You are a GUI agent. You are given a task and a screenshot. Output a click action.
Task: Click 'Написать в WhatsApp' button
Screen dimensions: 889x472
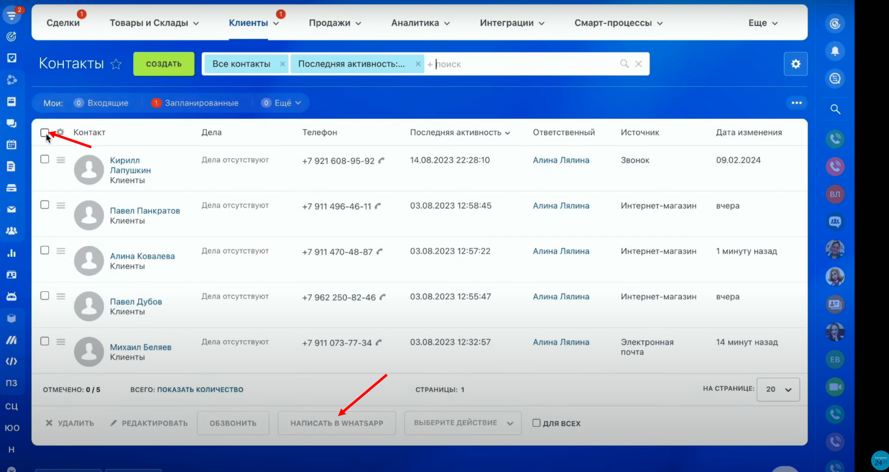pyautogui.click(x=336, y=423)
